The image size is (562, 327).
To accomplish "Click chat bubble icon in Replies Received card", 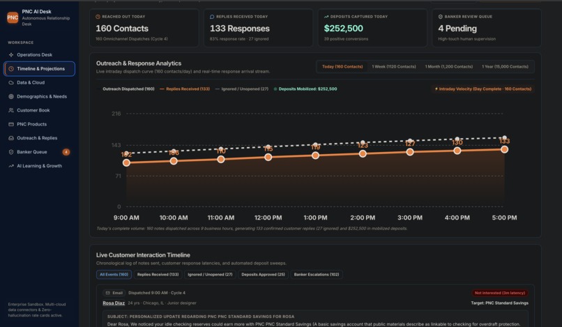I will [x=212, y=17].
